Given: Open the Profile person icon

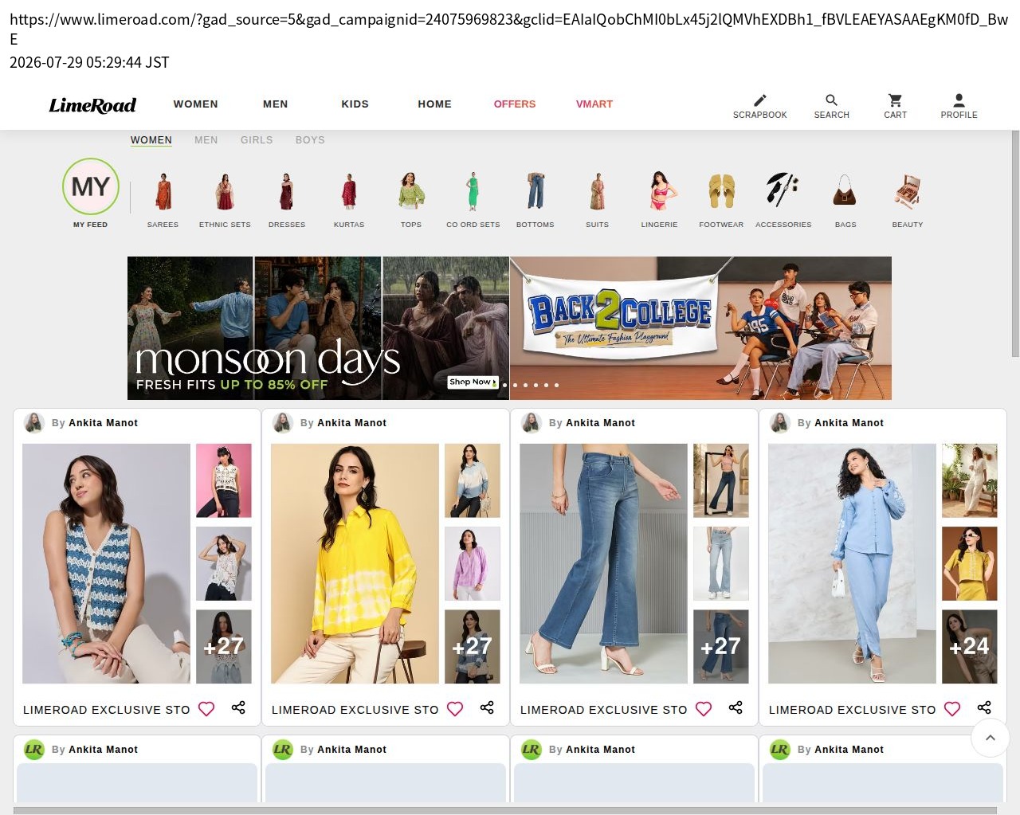Looking at the screenshot, I should [959, 100].
